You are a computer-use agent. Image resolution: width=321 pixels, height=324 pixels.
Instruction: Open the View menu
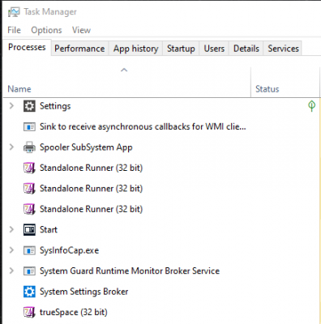81,30
